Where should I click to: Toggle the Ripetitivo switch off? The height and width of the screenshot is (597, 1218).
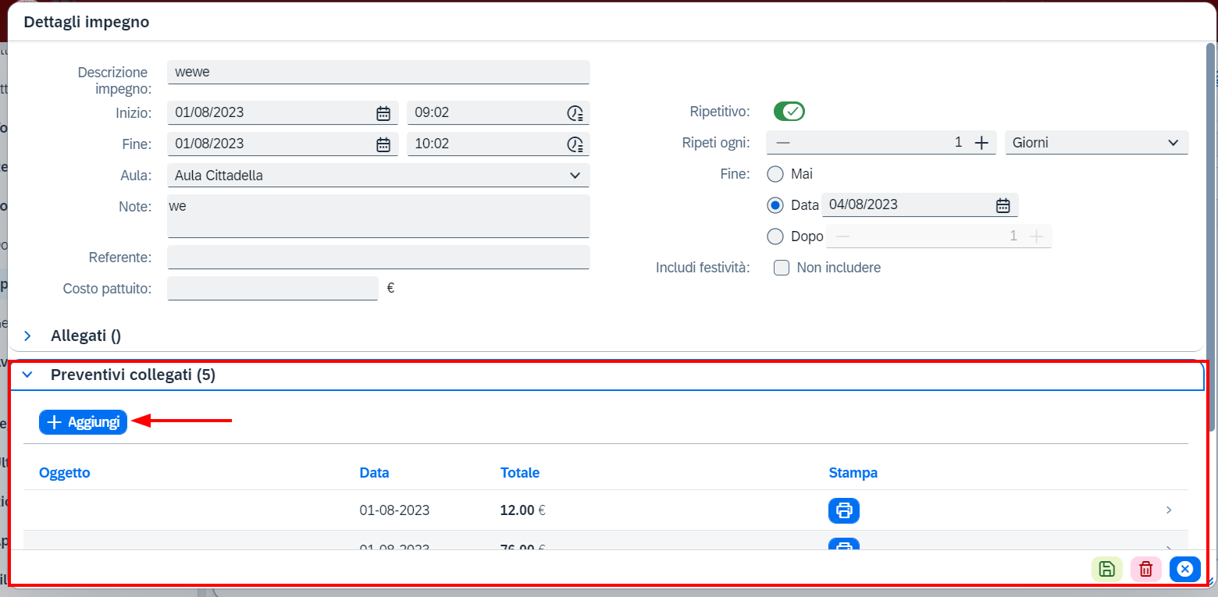789,112
